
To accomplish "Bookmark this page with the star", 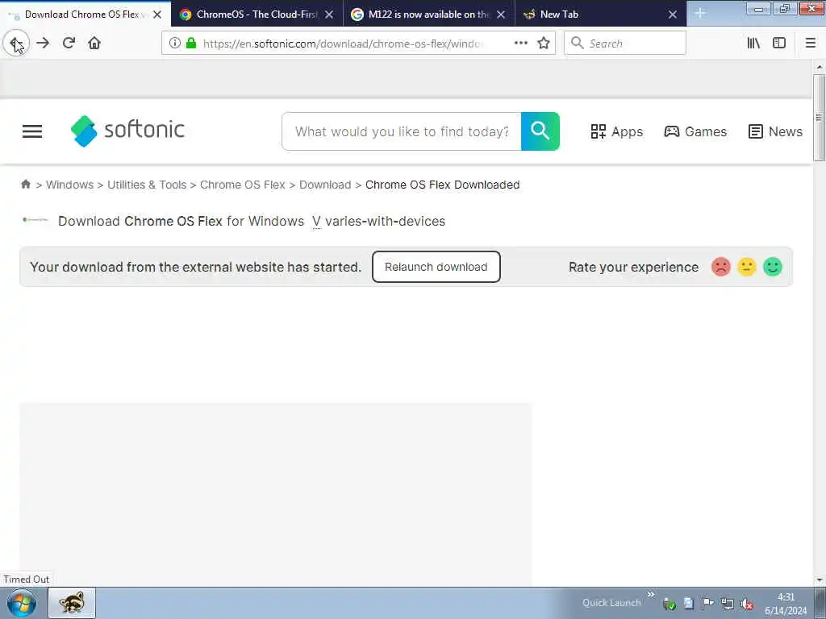I will 544,44.
